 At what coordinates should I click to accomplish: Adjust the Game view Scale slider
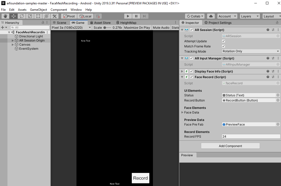point(107,28)
